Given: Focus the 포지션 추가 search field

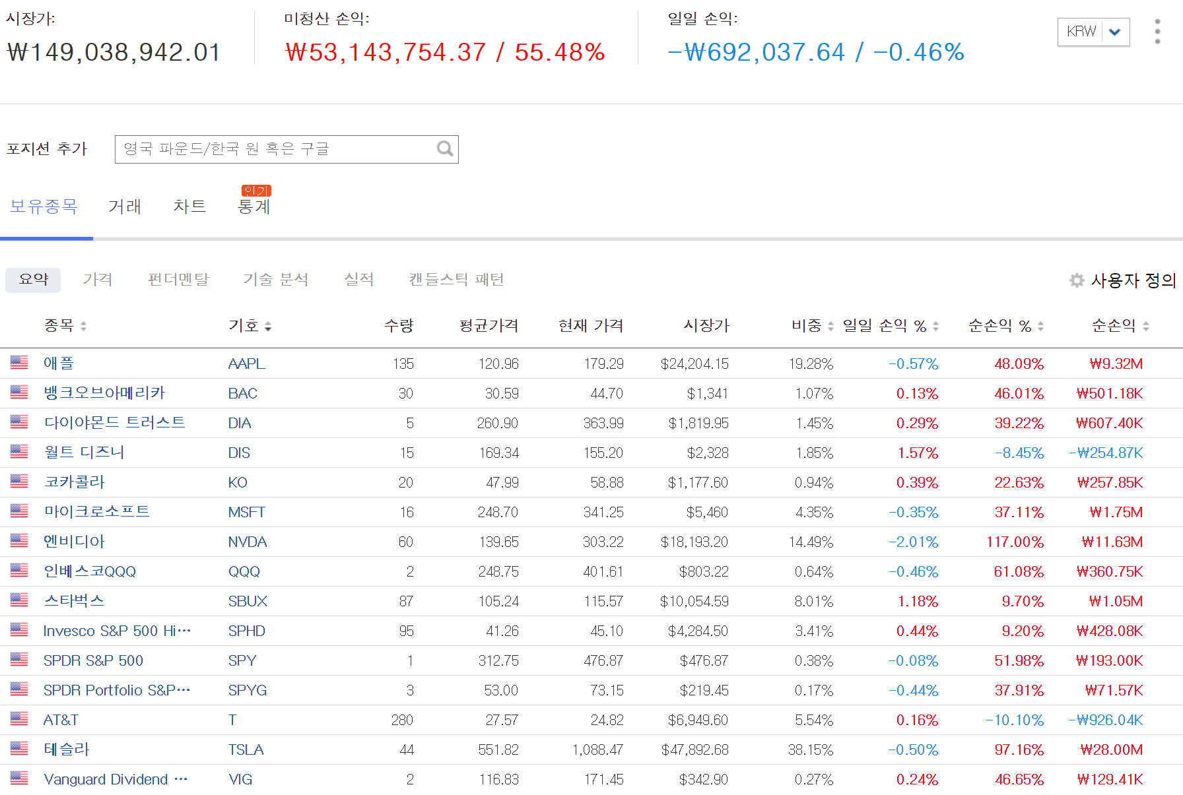Looking at the screenshot, I should pyautogui.click(x=287, y=149).
